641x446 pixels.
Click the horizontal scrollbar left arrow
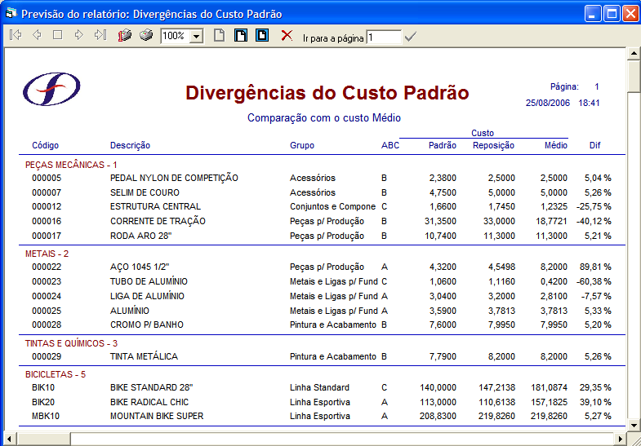[x=10, y=439]
